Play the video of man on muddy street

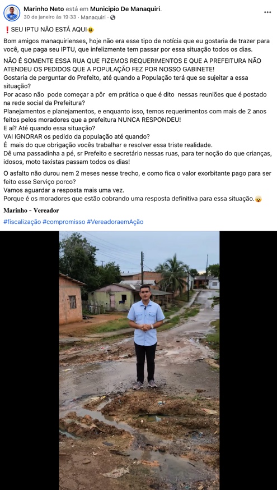click(139, 360)
